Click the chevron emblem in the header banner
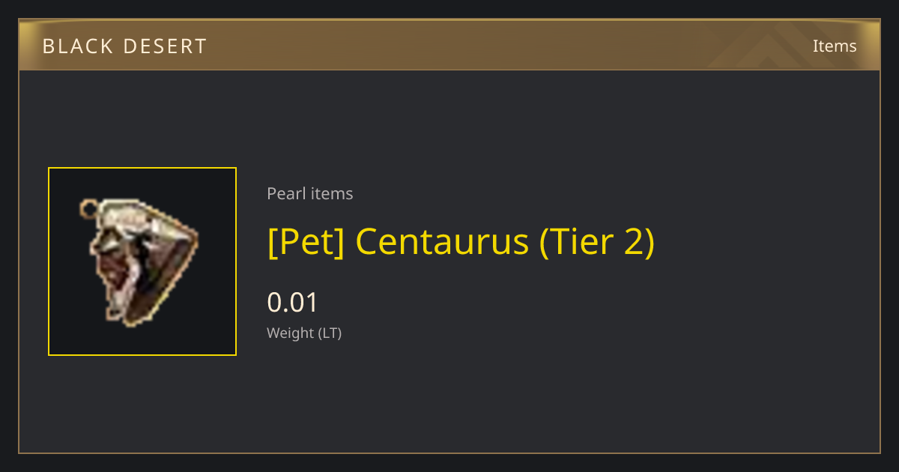The height and width of the screenshot is (472, 899). coord(778,45)
